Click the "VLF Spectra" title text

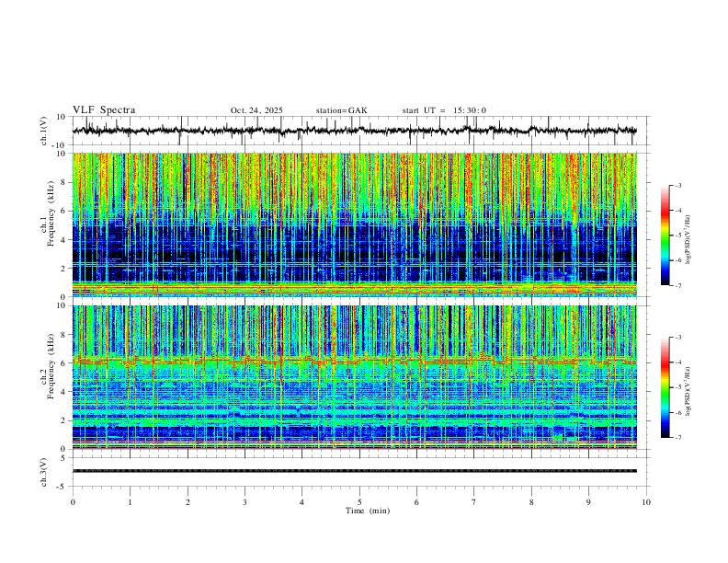tap(104, 110)
